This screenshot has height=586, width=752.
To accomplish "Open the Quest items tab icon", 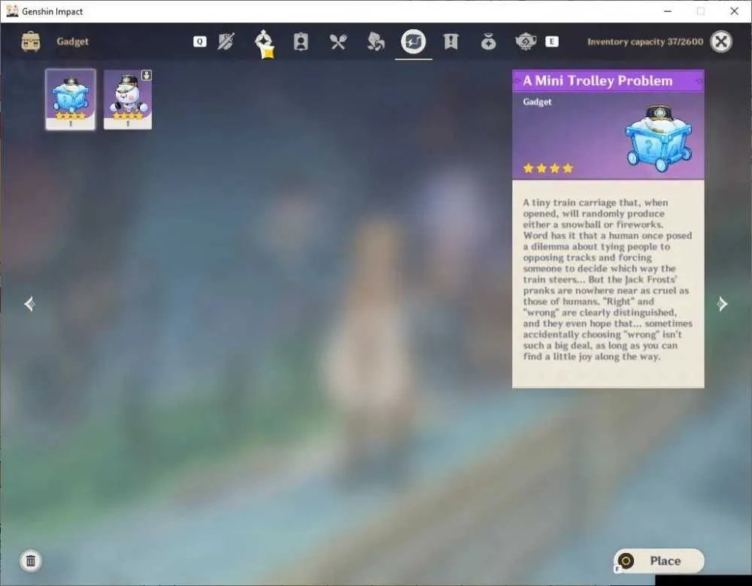I will [450, 41].
